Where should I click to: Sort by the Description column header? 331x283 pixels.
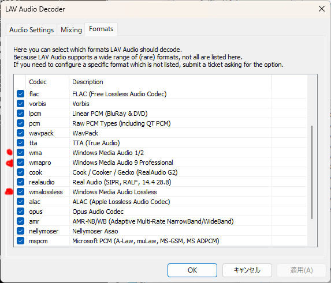pyautogui.click(x=170, y=82)
